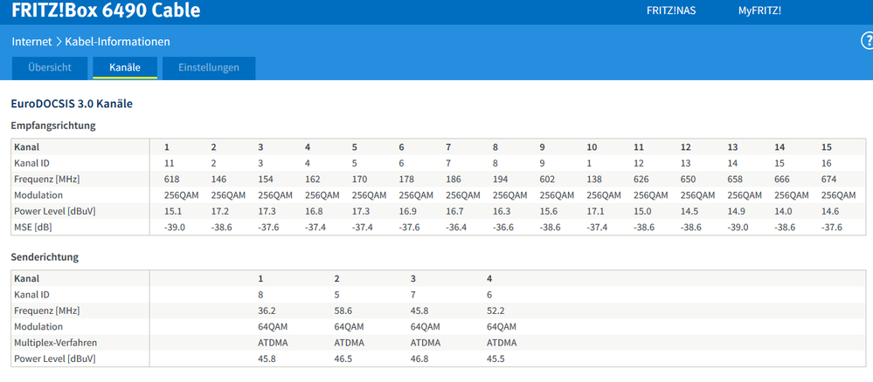Click the Modulation label in Senderichtung table

click(x=38, y=326)
